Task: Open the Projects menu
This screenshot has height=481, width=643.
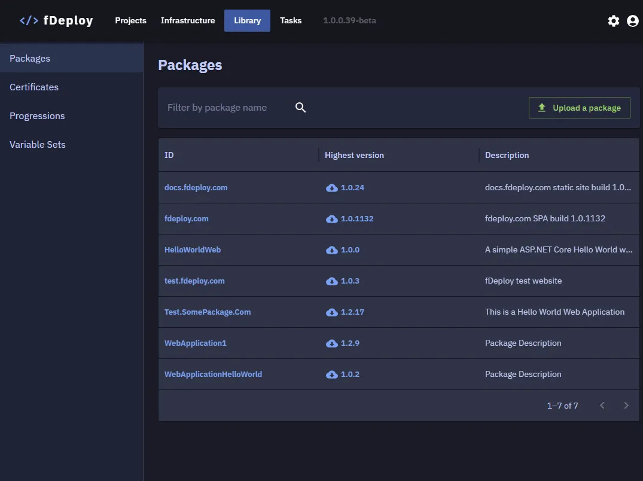Action: (x=130, y=20)
